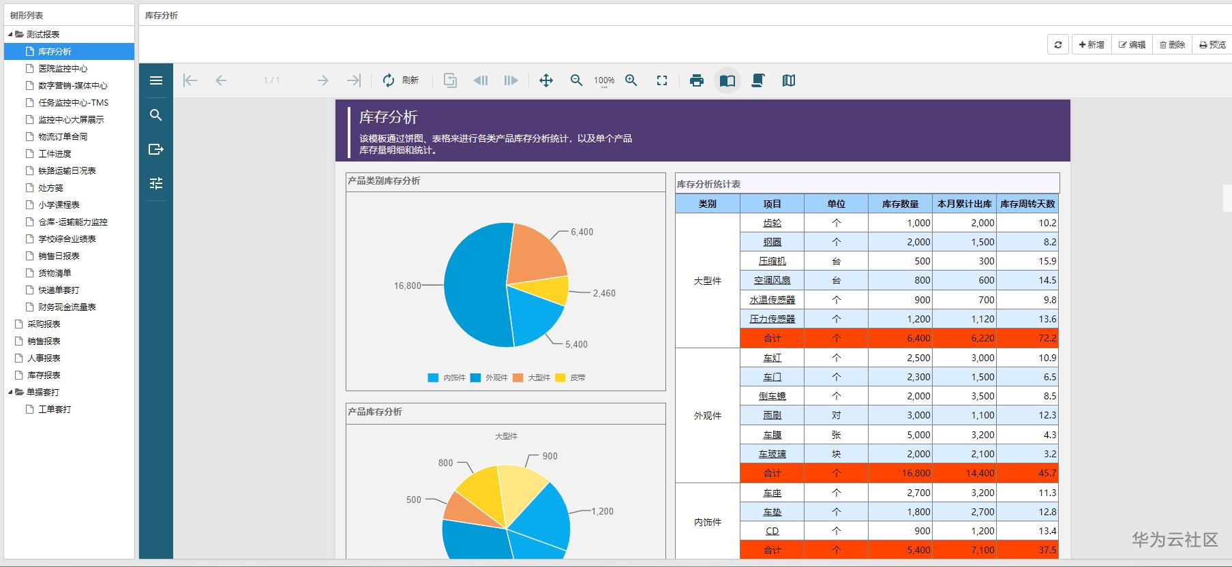The width and height of the screenshot is (1232, 567).
Task: Open 铁路运输日况表 report
Action: [67, 170]
